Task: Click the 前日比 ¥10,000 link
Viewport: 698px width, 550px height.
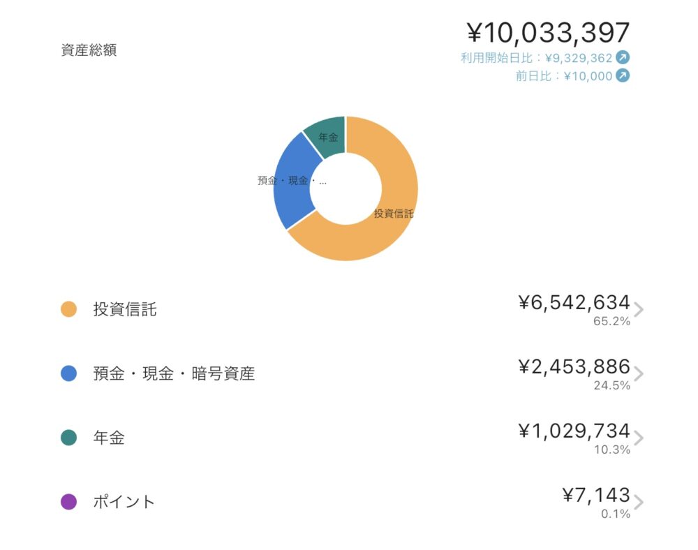Action: tap(564, 76)
